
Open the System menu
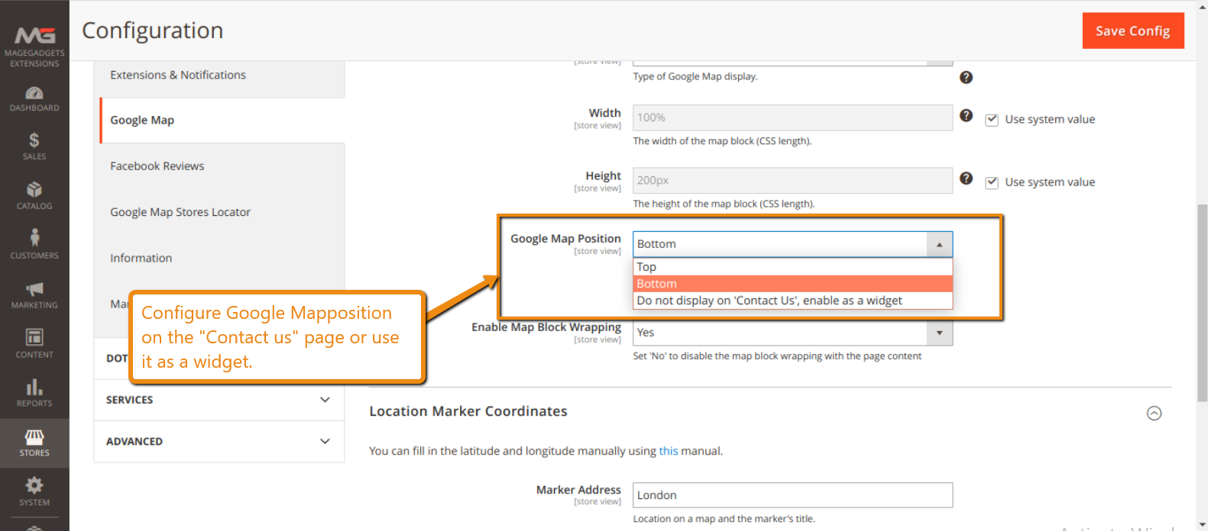[x=34, y=492]
